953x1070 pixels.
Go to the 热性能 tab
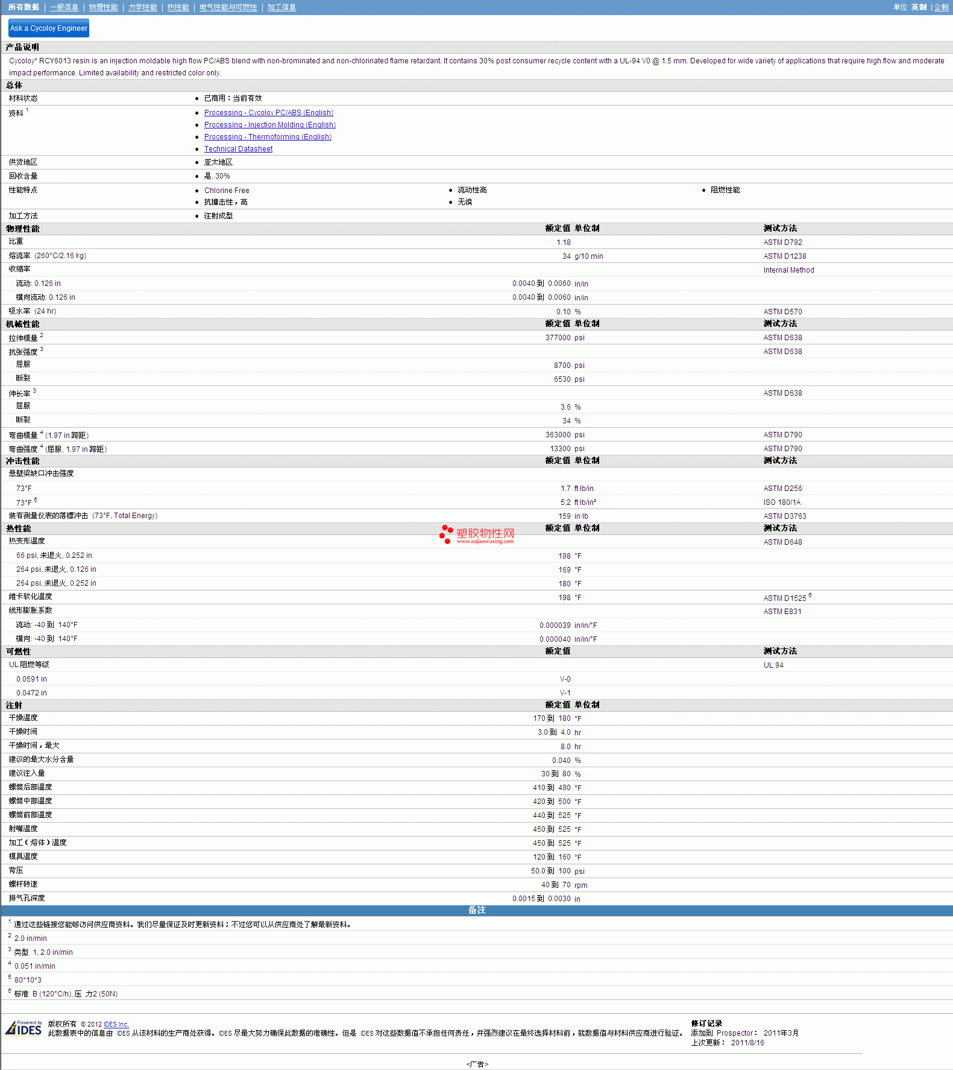(x=178, y=7)
